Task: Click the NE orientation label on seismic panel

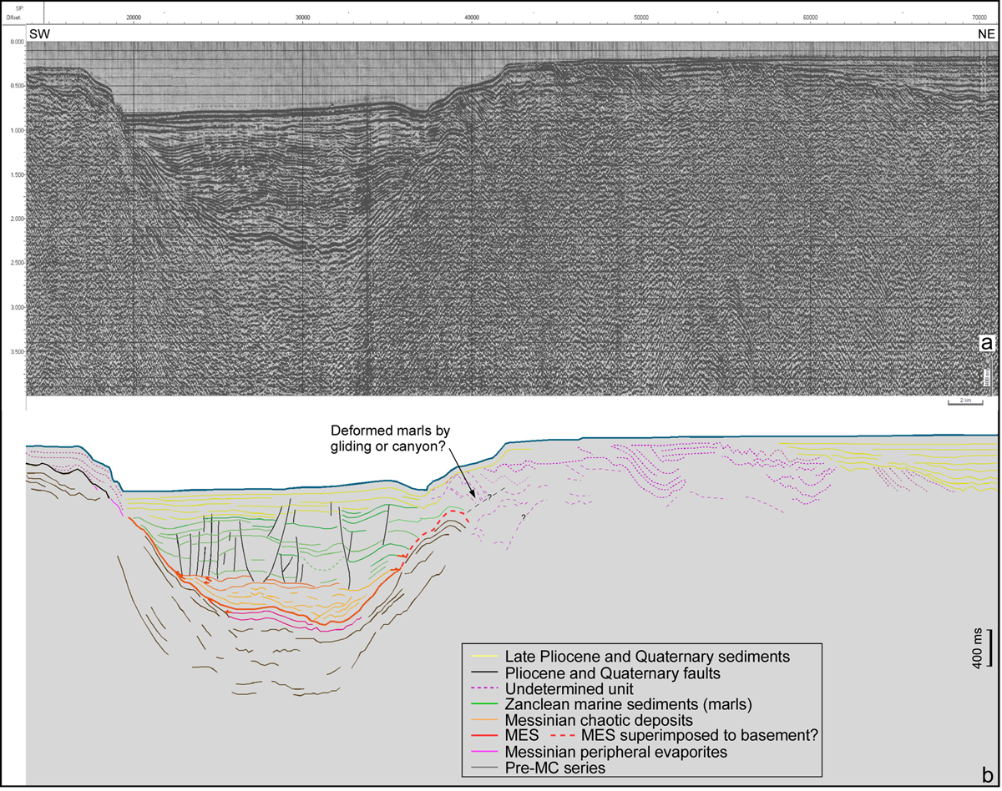Action: point(985,34)
